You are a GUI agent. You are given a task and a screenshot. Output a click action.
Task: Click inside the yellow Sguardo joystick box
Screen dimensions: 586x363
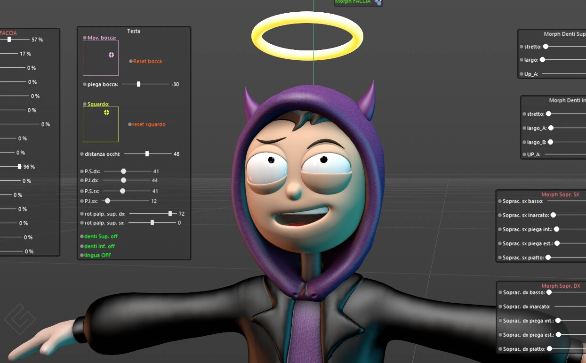pyautogui.click(x=101, y=124)
